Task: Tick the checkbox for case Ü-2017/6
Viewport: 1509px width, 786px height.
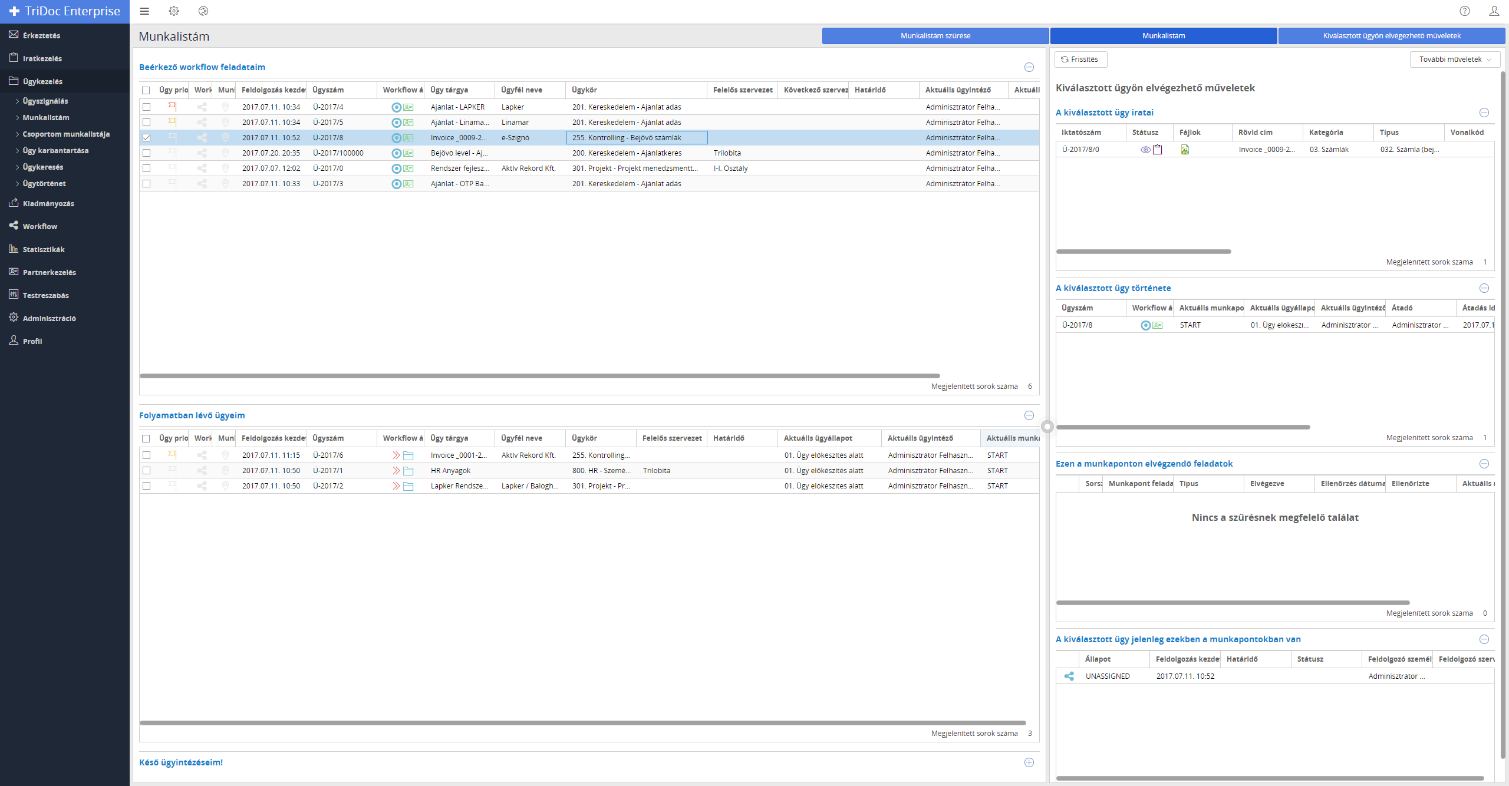Action: [147, 455]
